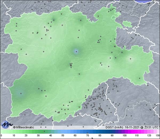The image size is (160, 139).
Task: Click the ©Meteoclimatic copyright text
Action: pos(23,127)
